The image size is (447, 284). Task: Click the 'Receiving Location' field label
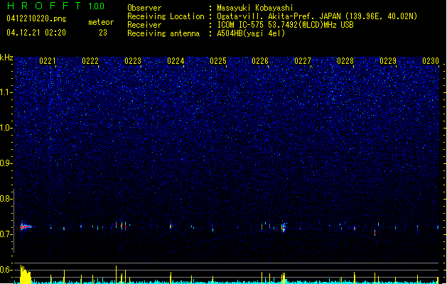(x=166, y=16)
